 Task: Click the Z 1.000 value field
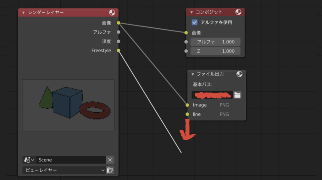coord(215,51)
